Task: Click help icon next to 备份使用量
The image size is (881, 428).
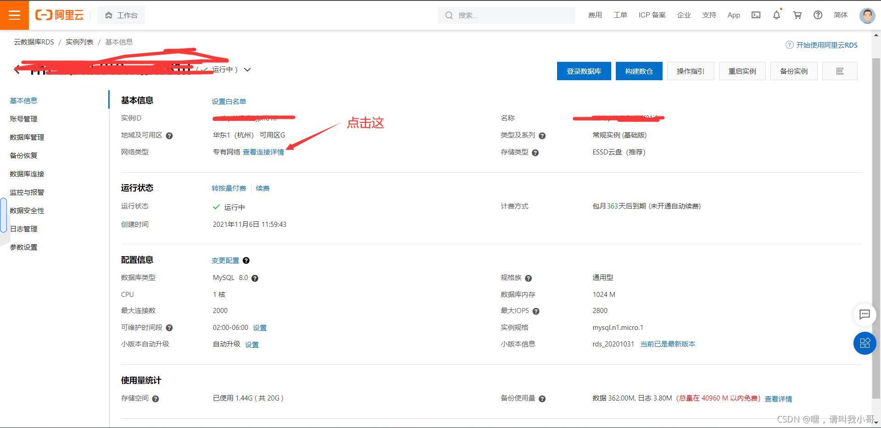Action: (542, 399)
